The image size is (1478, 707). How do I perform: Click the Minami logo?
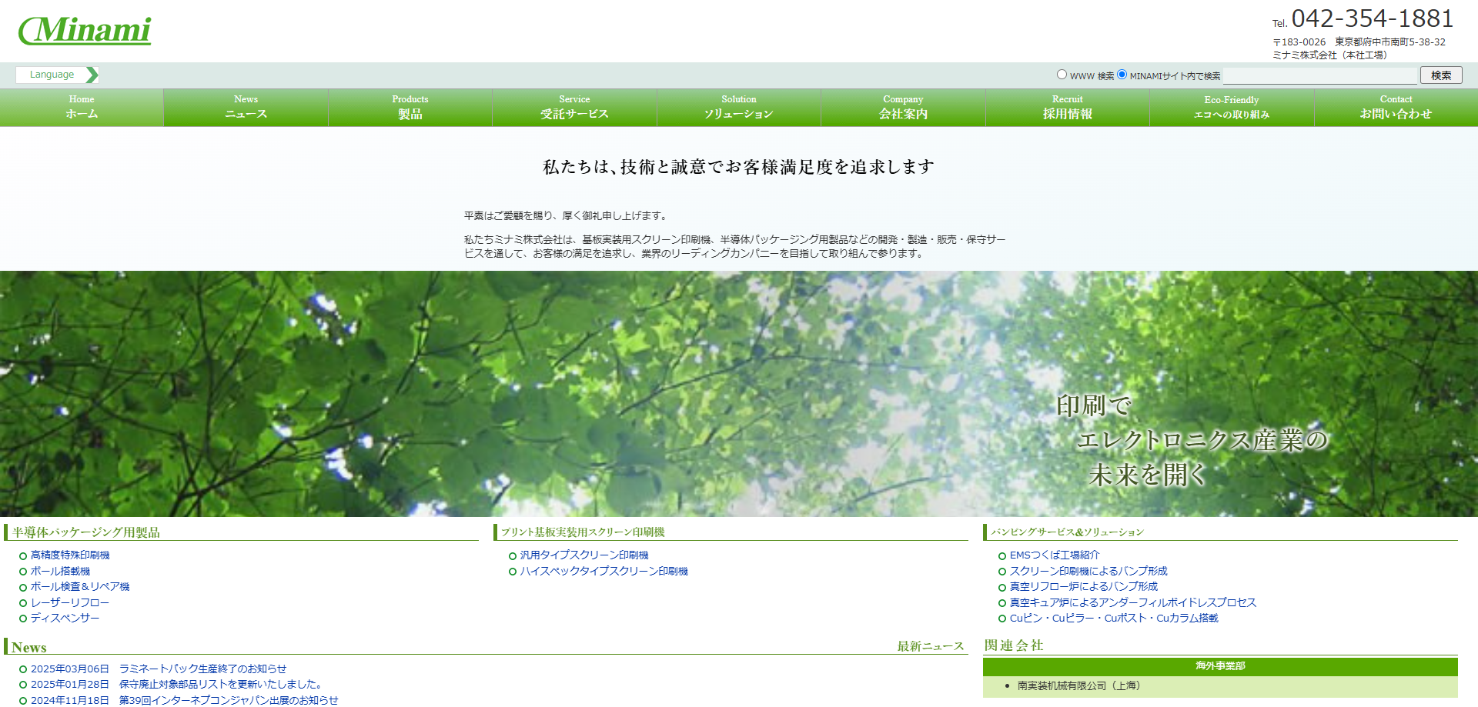(85, 31)
